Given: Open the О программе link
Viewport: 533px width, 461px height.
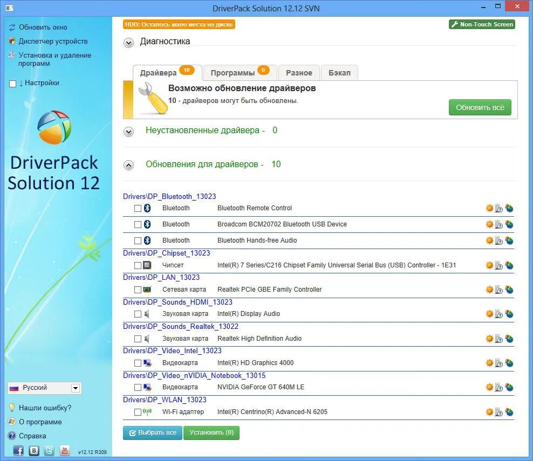Looking at the screenshot, I should point(40,422).
